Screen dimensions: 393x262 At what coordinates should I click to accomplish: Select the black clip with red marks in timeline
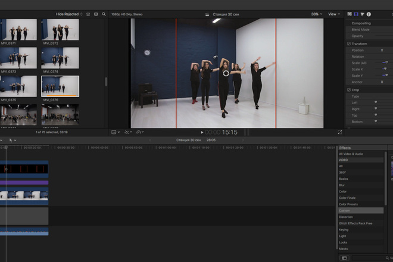click(24, 169)
